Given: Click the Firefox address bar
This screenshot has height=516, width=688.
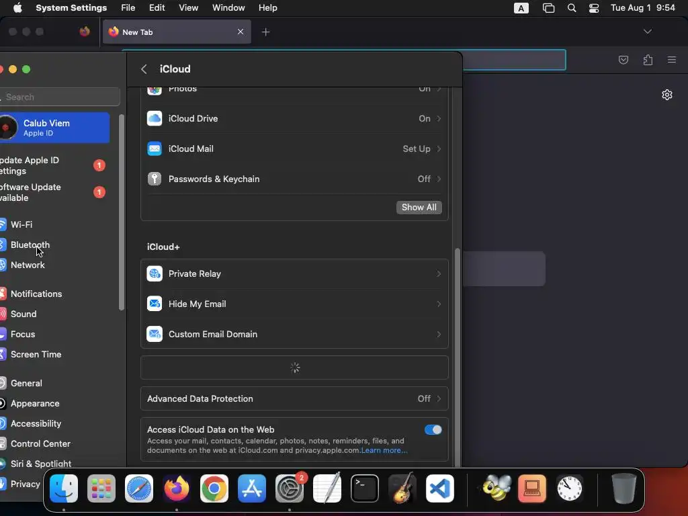Looking at the screenshot, I should [x=513, y=60].
